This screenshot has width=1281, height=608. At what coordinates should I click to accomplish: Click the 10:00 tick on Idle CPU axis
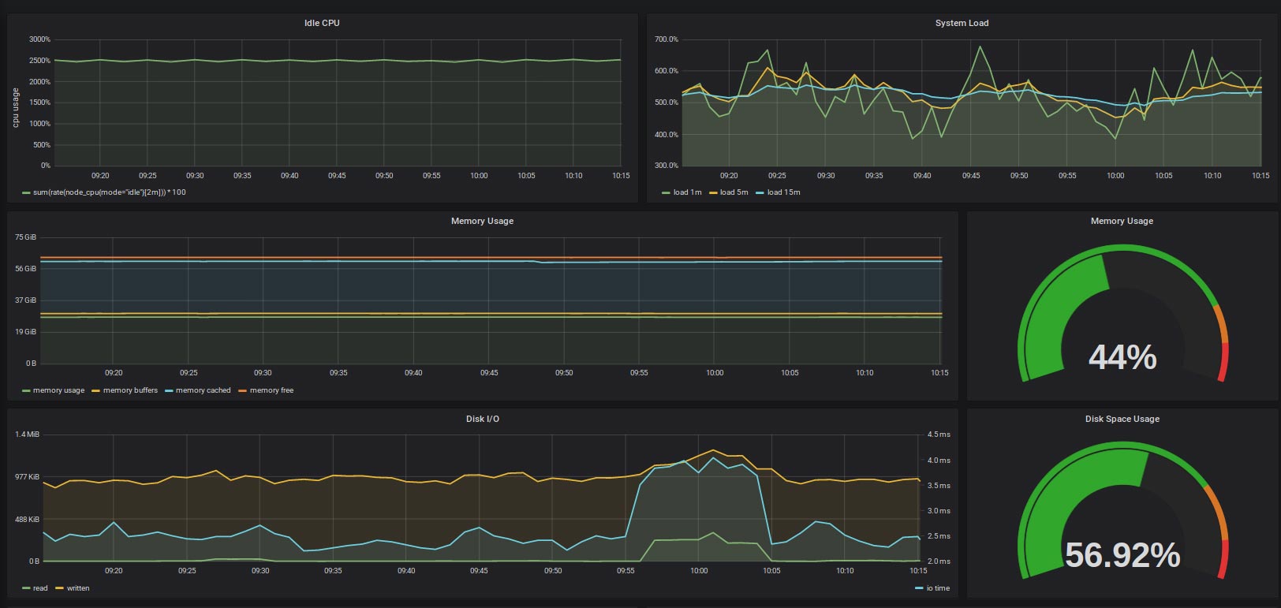tap(479, 176)
